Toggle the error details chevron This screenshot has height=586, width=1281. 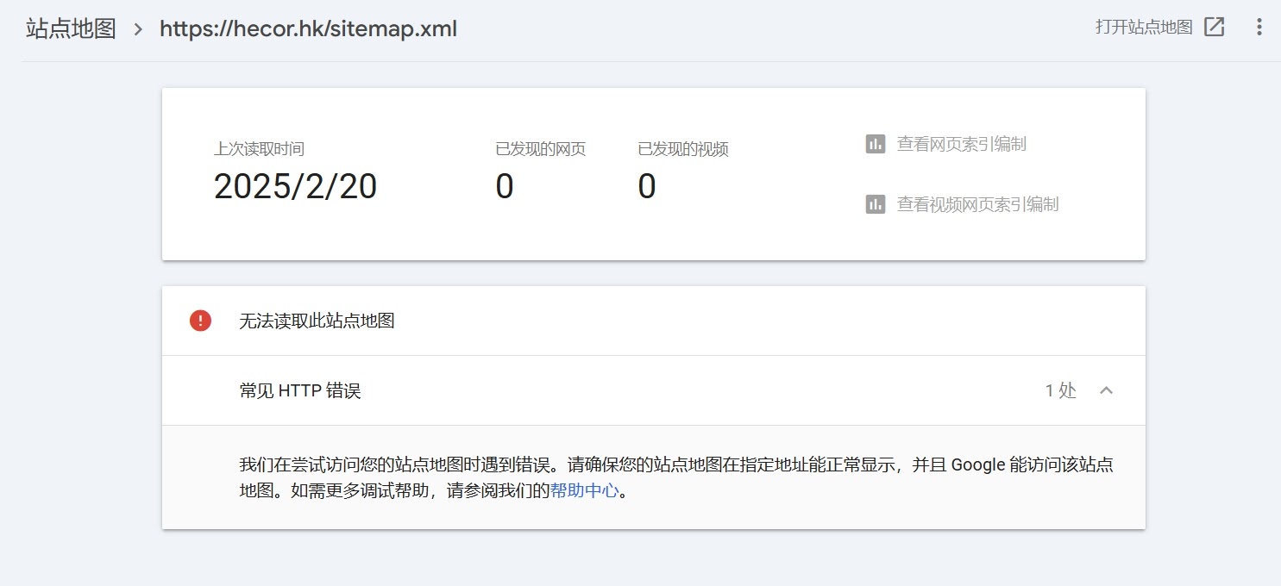(x=1107, y=390)
